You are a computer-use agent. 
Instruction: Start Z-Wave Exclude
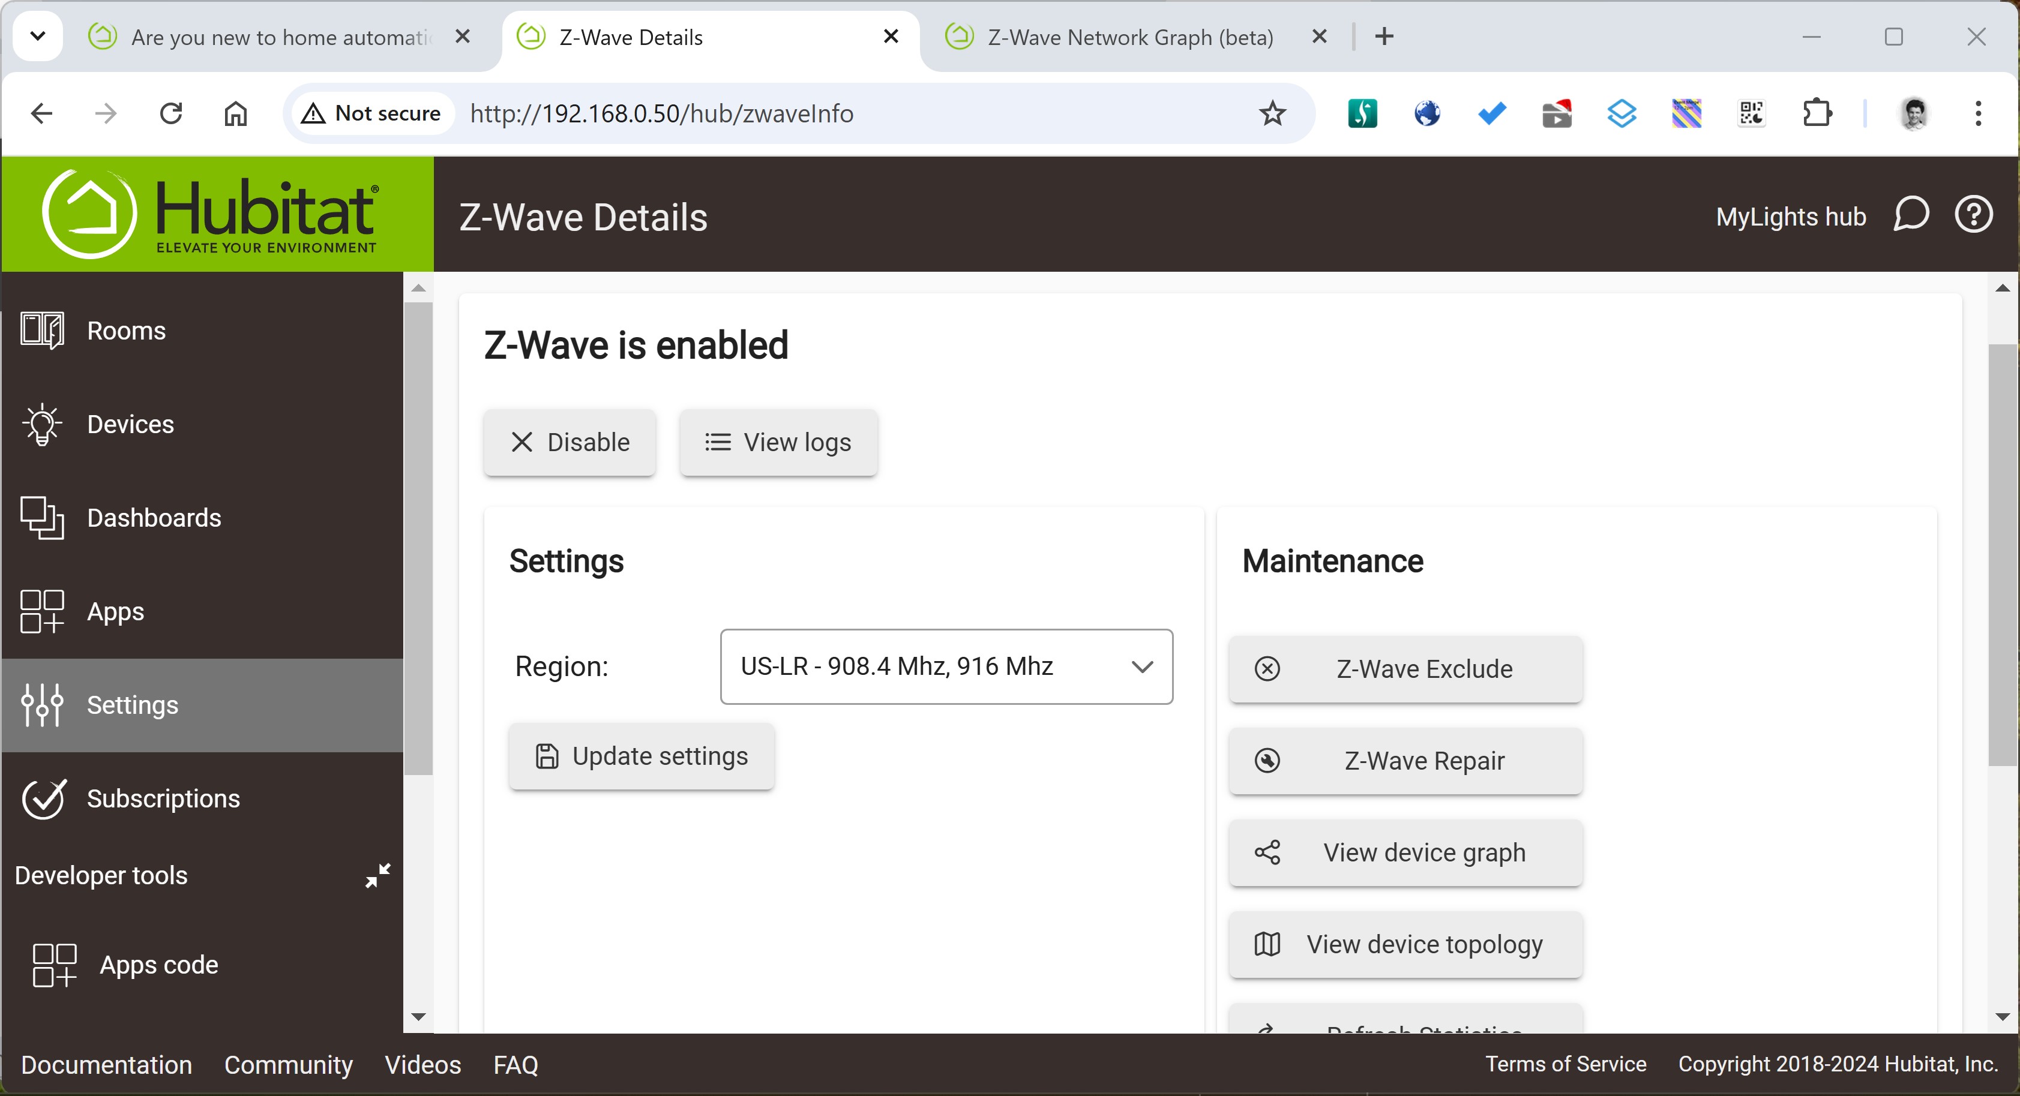point(1406,669)
